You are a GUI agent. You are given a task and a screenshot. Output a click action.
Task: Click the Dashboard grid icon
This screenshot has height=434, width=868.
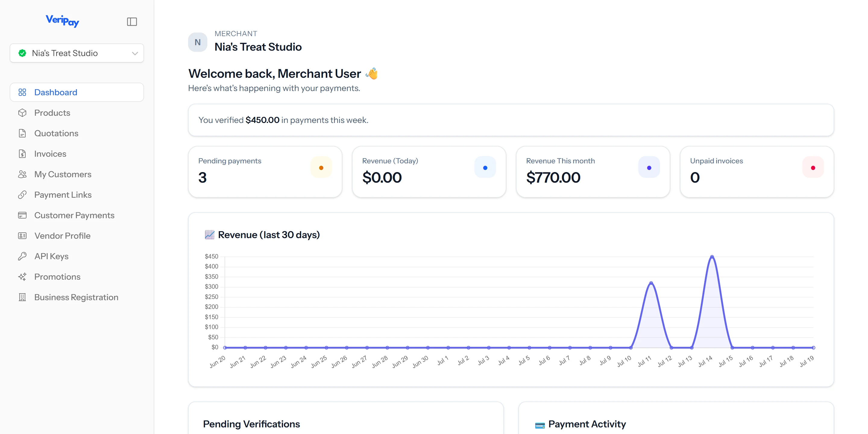click(x=22, y=92)
